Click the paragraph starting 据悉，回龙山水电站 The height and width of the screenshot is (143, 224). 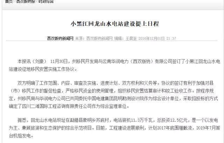point(114,128)
